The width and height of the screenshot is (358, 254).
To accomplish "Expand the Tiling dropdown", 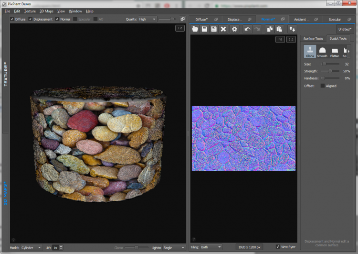I will pos(212,247).
